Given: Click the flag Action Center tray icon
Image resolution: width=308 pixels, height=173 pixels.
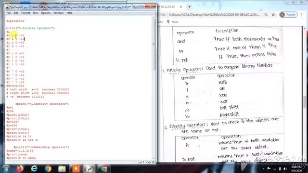Looking at the screenshot, I should pyautogui.click(x=269, y=169).
